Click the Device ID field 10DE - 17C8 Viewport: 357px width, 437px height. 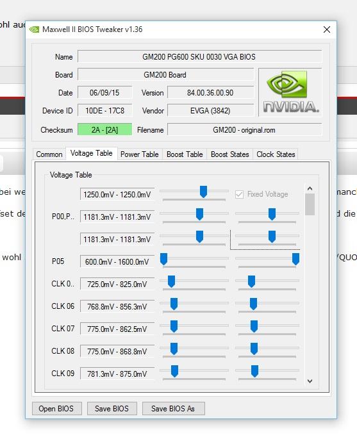coord(104,111)
